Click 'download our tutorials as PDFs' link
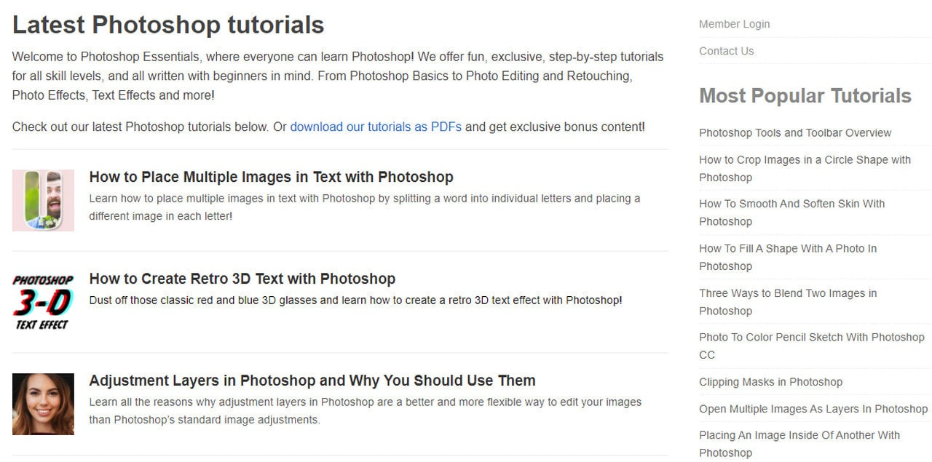Image resolution: width=932 pixels, height=462 pixels. [x=376, y=127]
